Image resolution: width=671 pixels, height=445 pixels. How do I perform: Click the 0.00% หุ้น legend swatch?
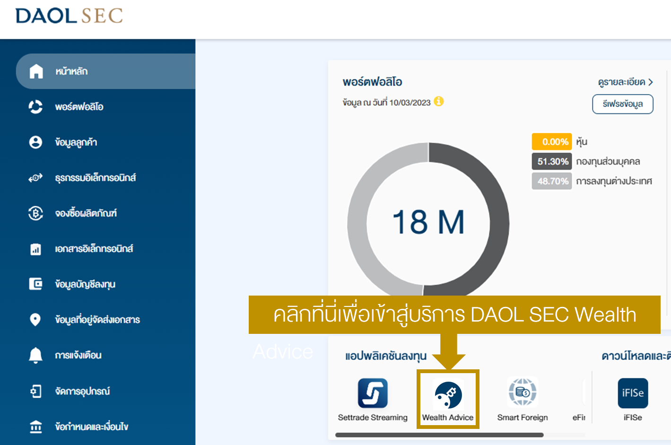tap(552, 142)
